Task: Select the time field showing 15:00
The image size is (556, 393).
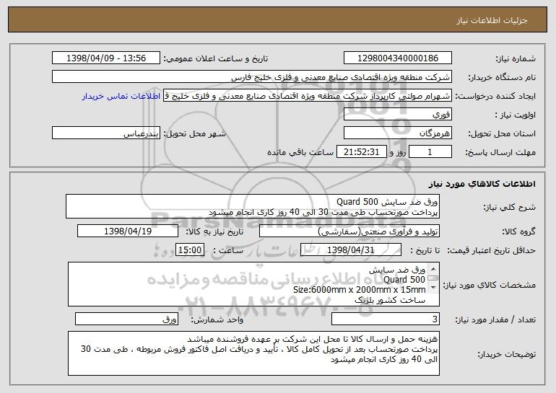Action: coord(190,250)
